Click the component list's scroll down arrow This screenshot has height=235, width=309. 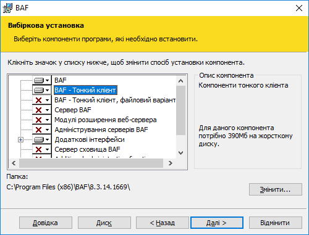click(x=180, y=153)
